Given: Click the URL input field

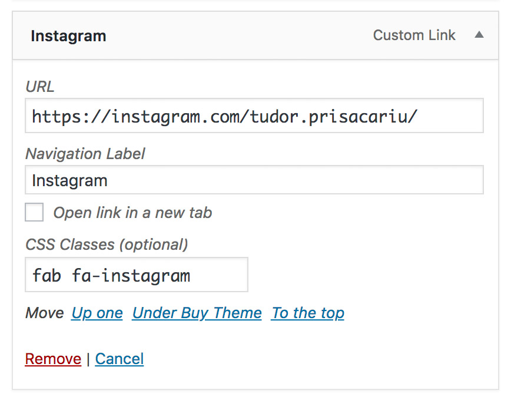Looking at the screenshot, I should [254, 115].
